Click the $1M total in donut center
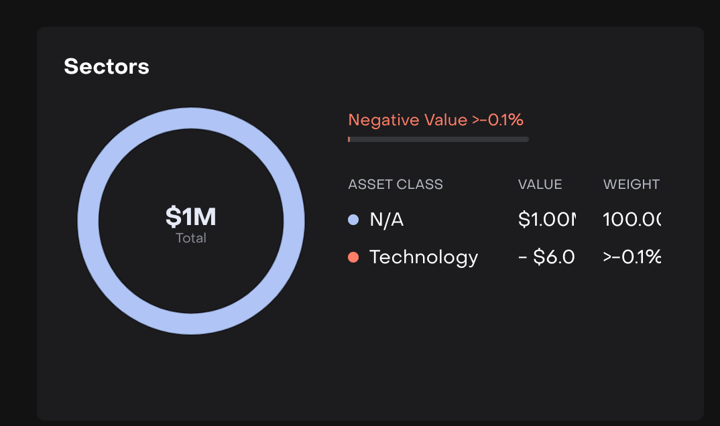 tap(191, 216)
